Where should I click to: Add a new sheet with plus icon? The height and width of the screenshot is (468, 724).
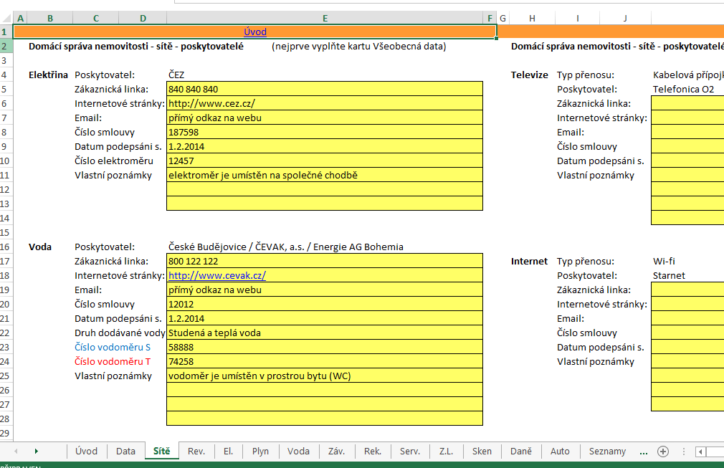(x=663, y=452)
